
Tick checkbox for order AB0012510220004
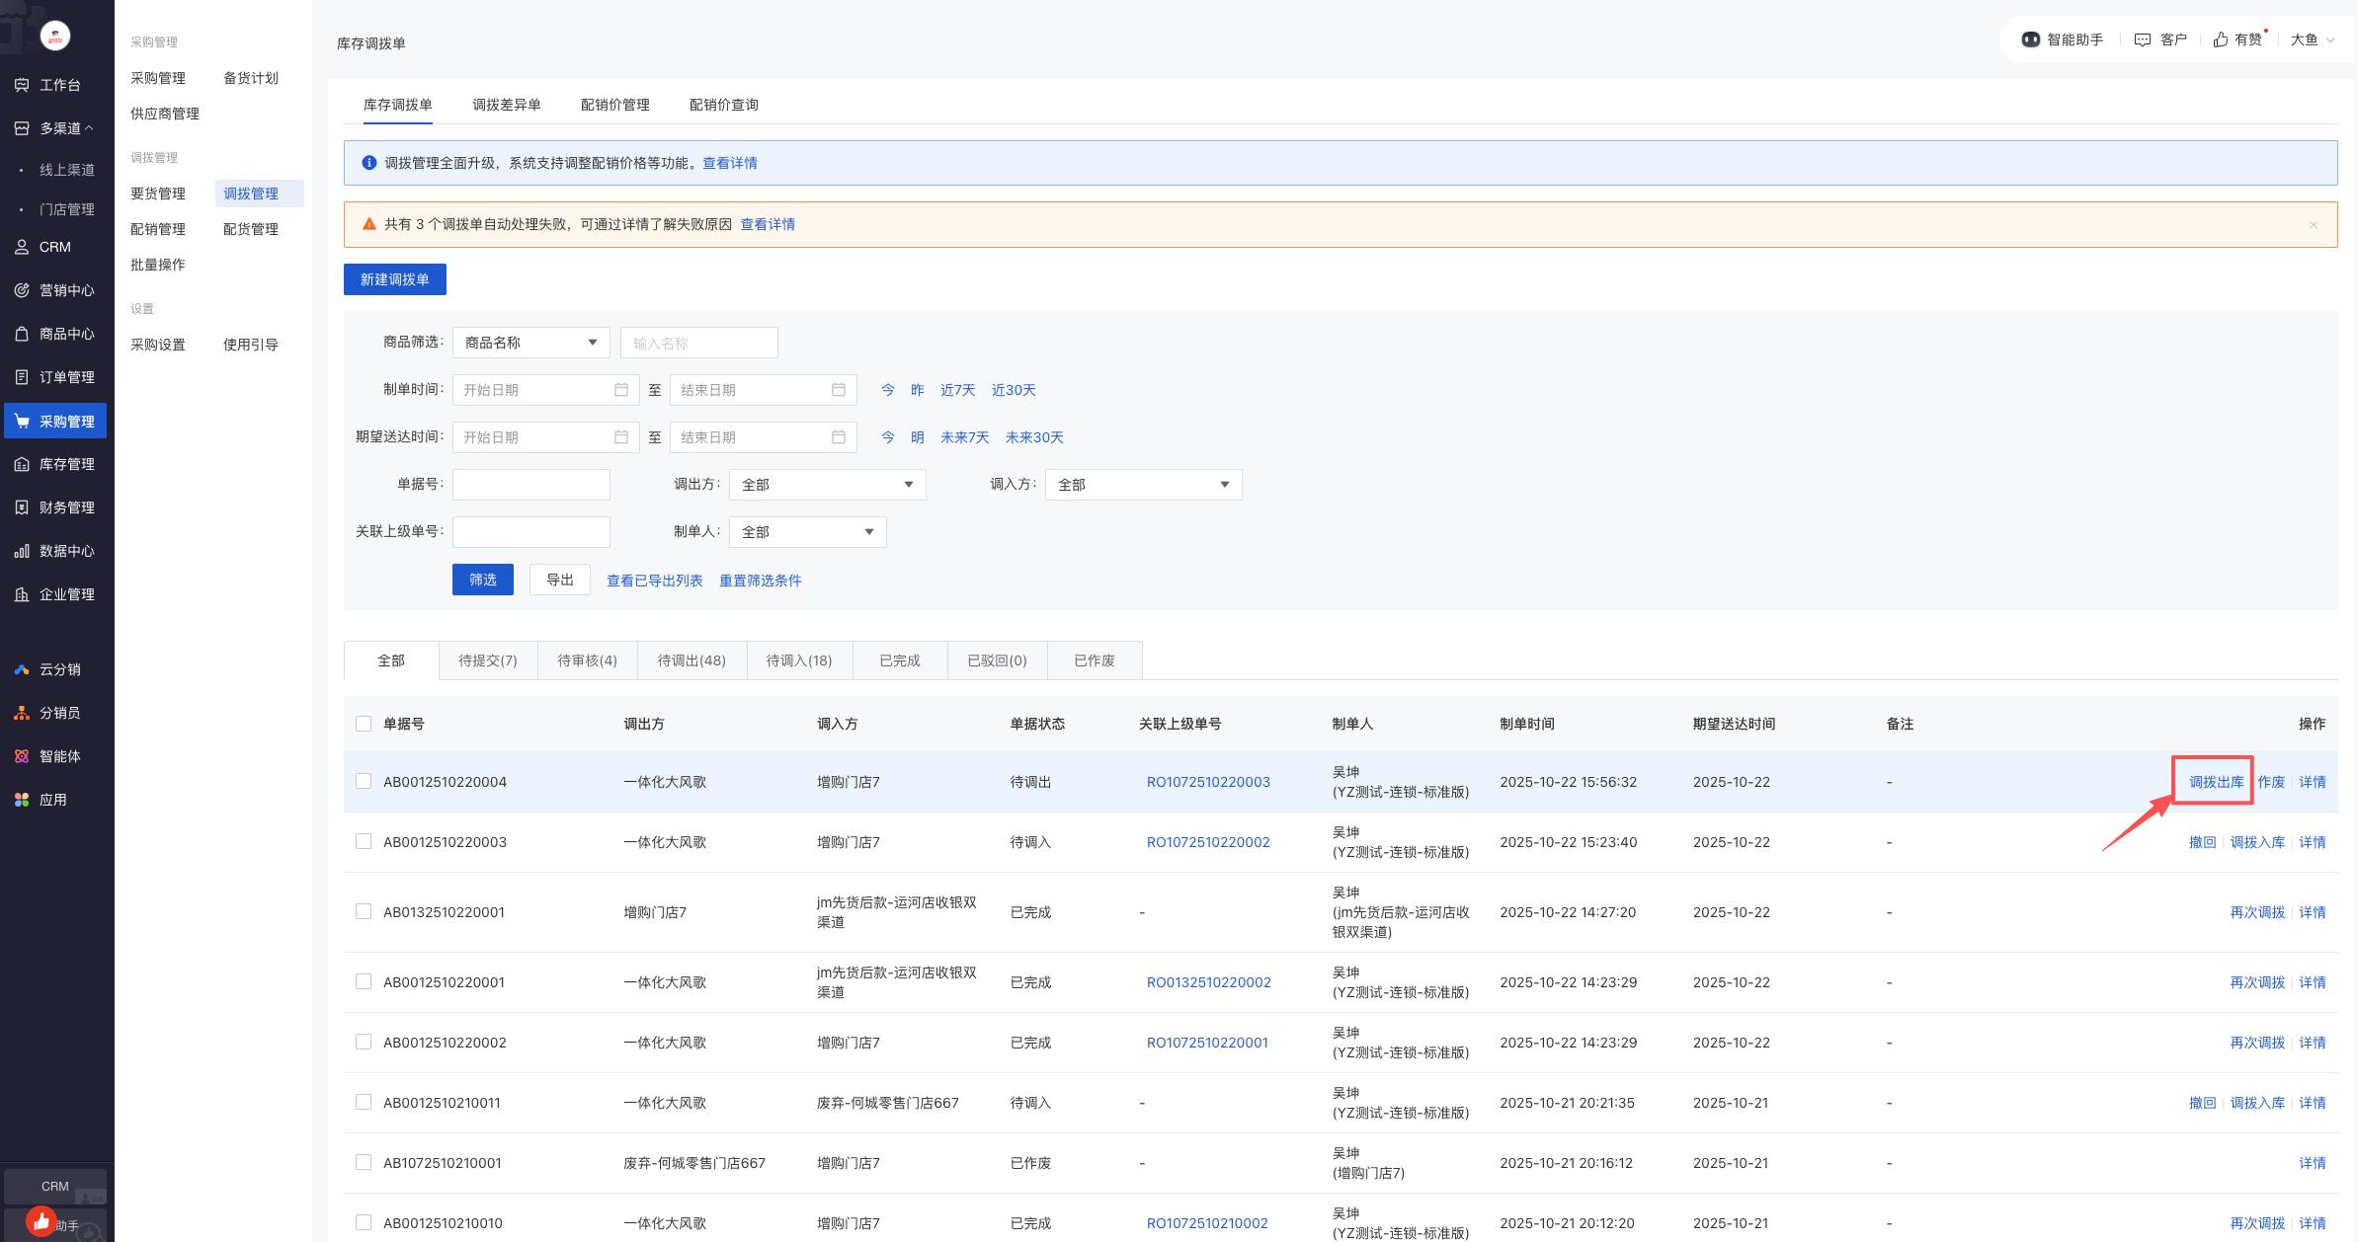364,782
